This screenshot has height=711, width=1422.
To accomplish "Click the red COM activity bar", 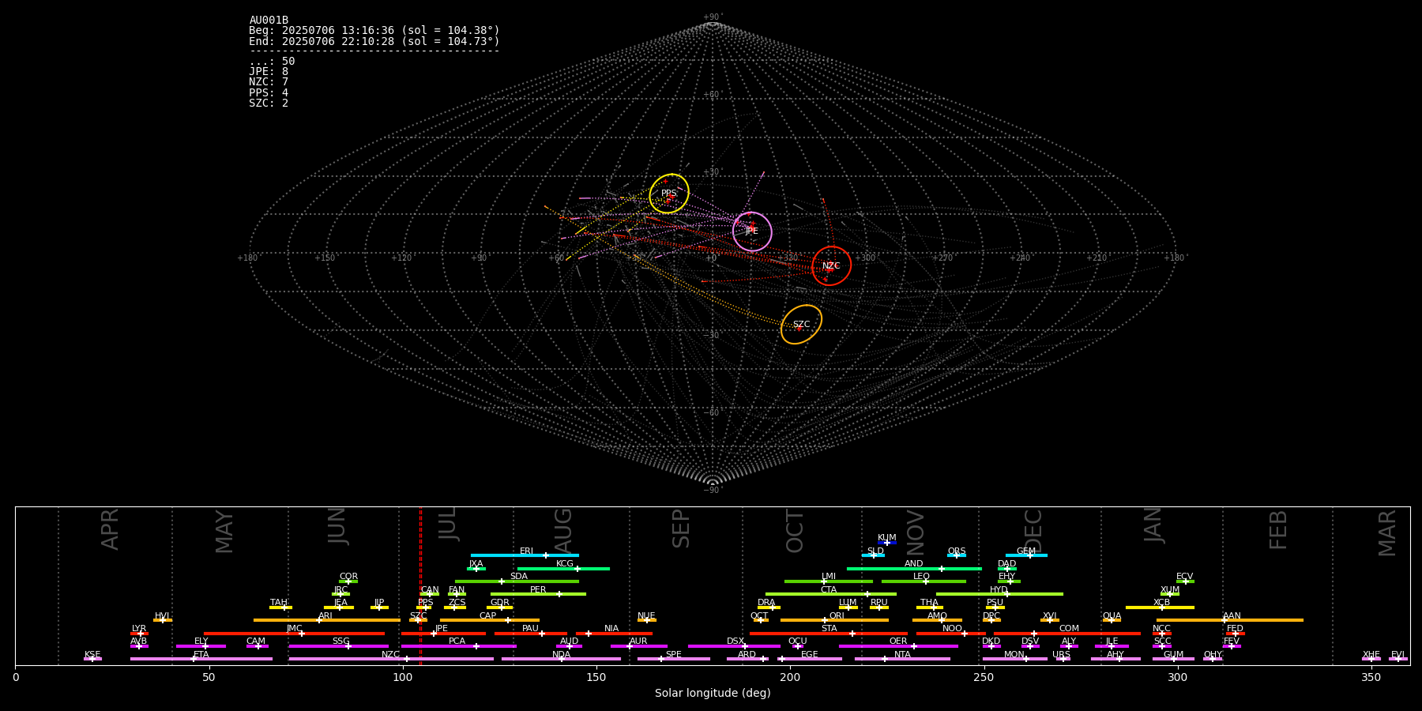I will (x=1068, y=634).
